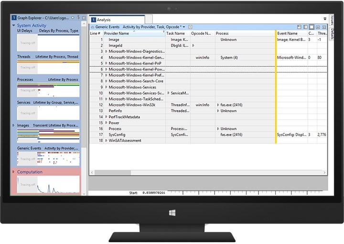Expand the Computation group
Viewport: 344px width, 244px height.
[x=13, y=172]
